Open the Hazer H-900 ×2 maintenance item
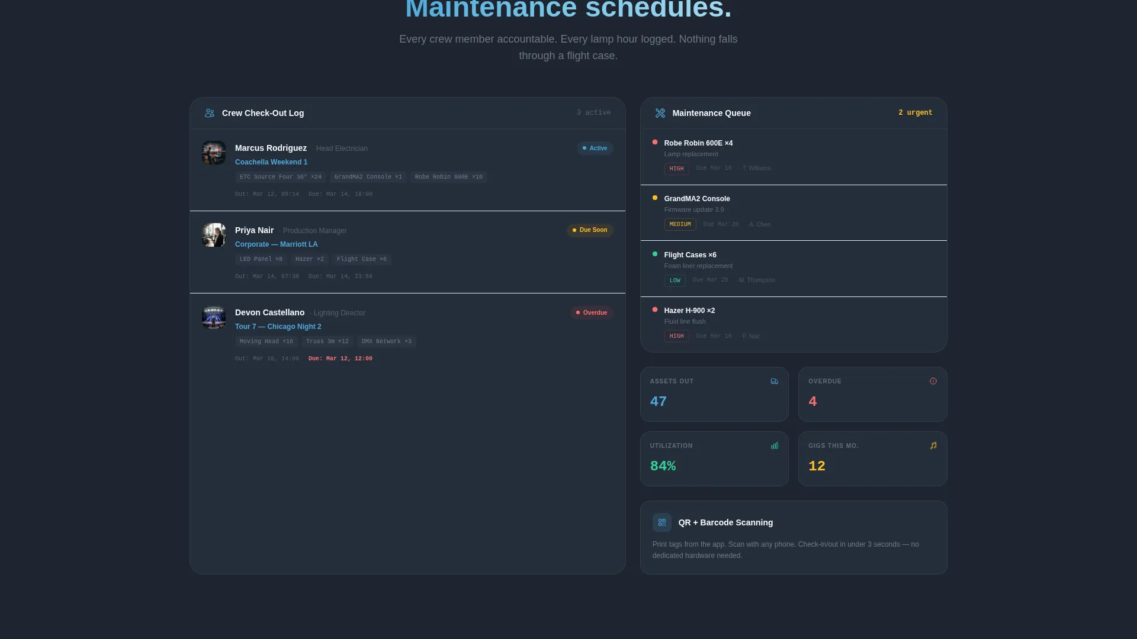This screenshot has width=1137, height=639. click(794, 324)
